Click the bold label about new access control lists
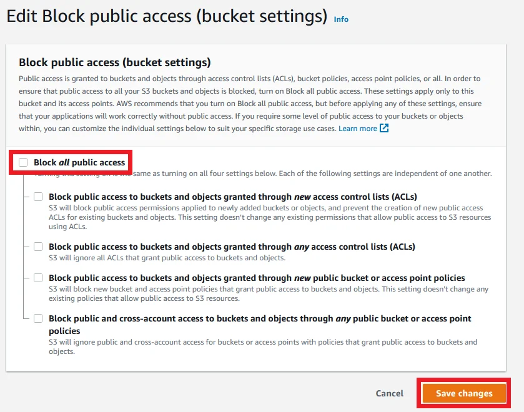The width and height of the screenshot is (524, 412). click(x=232, y=197)
